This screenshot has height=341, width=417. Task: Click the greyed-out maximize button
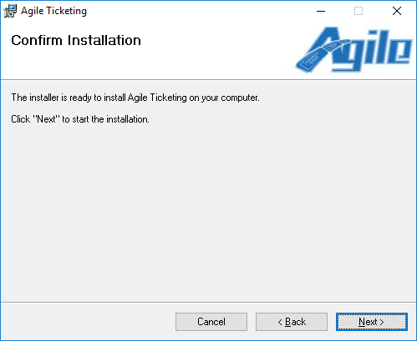click(x=359, y=11)
